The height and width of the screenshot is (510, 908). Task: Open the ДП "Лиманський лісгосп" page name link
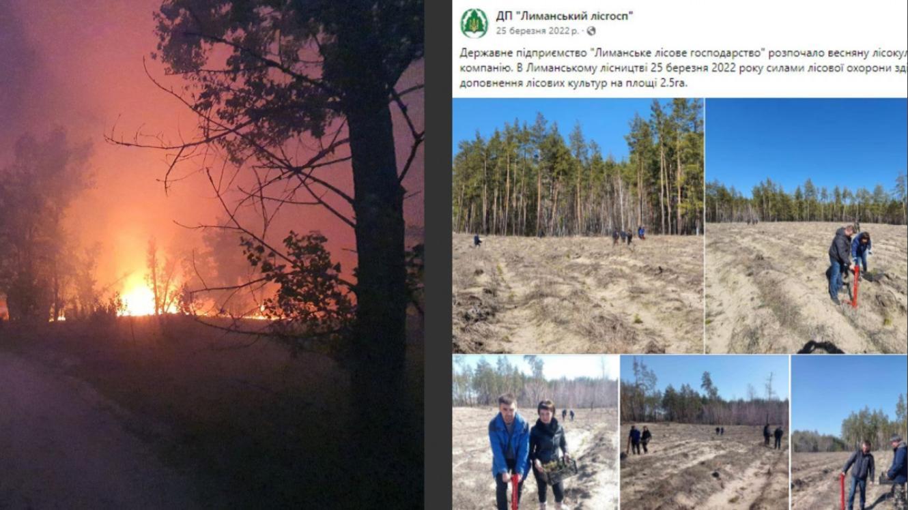click(564, 16)
